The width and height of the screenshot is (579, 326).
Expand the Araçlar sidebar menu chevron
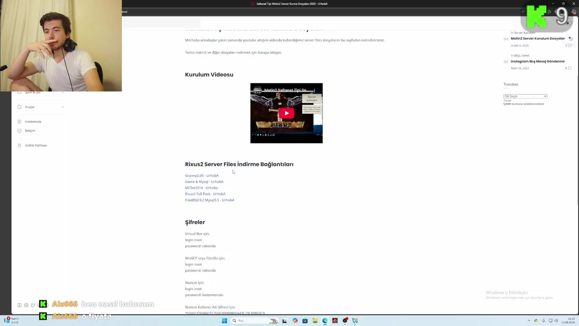click(x=62, y=107)
